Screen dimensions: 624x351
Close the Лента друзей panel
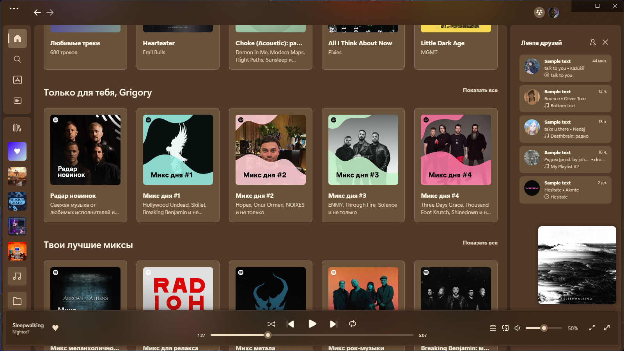tap(605, 42)
